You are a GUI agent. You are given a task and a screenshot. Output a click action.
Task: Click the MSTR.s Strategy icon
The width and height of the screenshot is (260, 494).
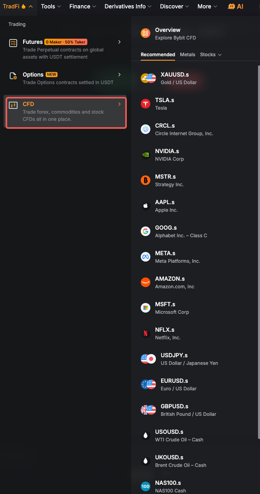146,180
